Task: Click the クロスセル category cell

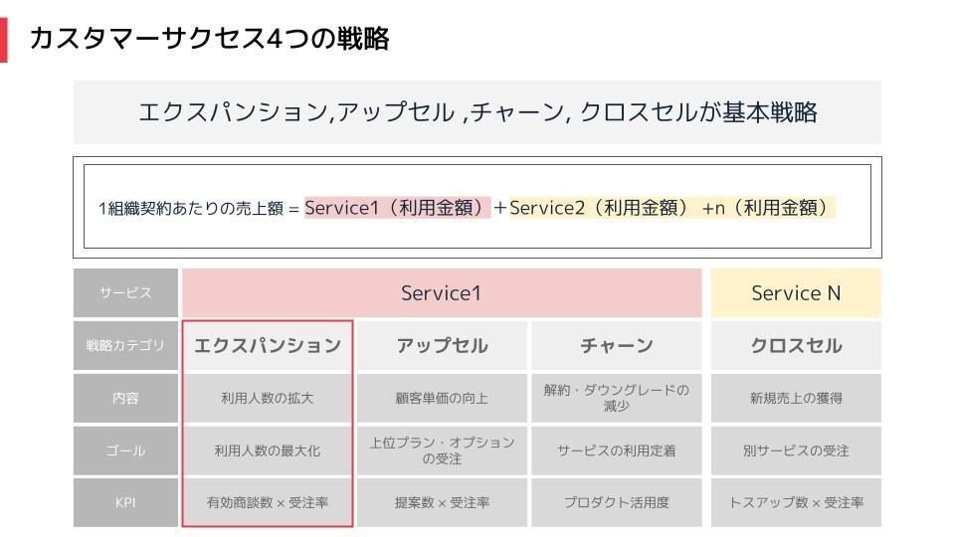Action: [x=796, y=346]
